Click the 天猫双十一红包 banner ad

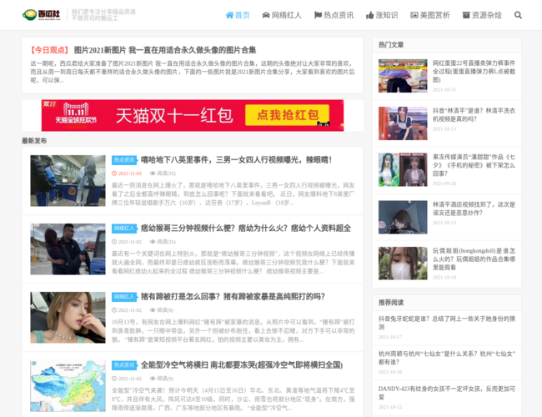pos(193,115)
